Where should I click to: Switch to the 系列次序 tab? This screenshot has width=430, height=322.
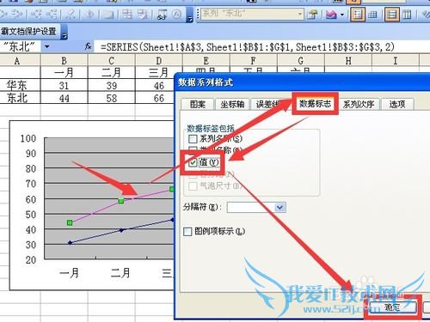pyautogui.click(x=359, y=104)
